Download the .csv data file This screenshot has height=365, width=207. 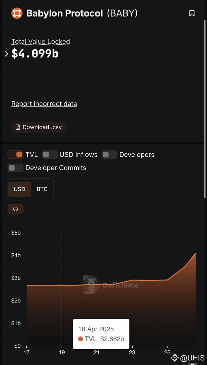click(x=39, y=127)
